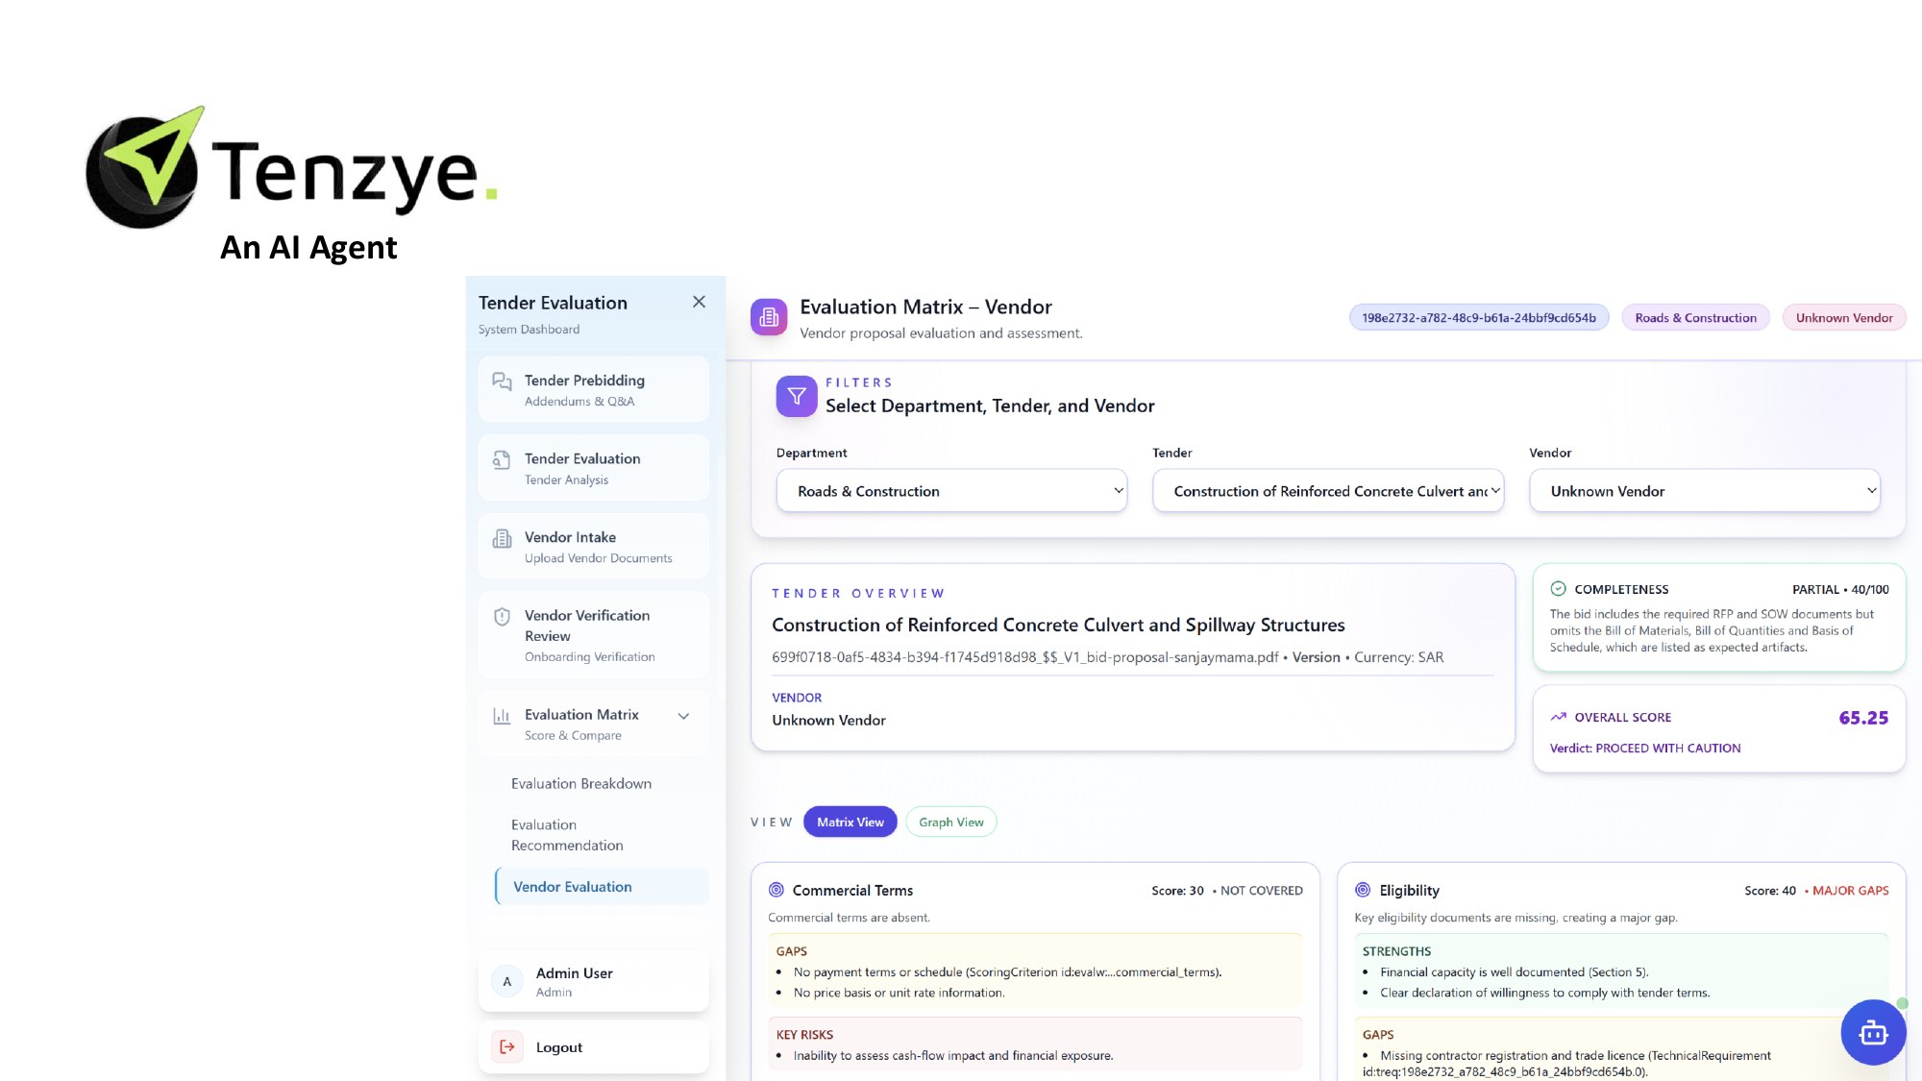
Task: Click Unknown Vendor name under VENDOR label
Action: point(828,720)
